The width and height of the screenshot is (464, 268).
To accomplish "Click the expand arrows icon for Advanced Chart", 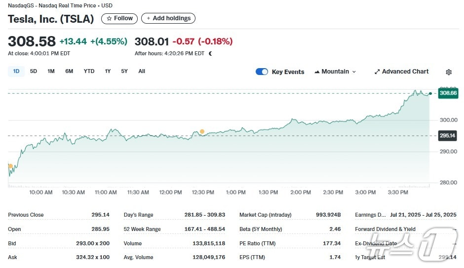I will pyautogui.click(x=377, y=72).
